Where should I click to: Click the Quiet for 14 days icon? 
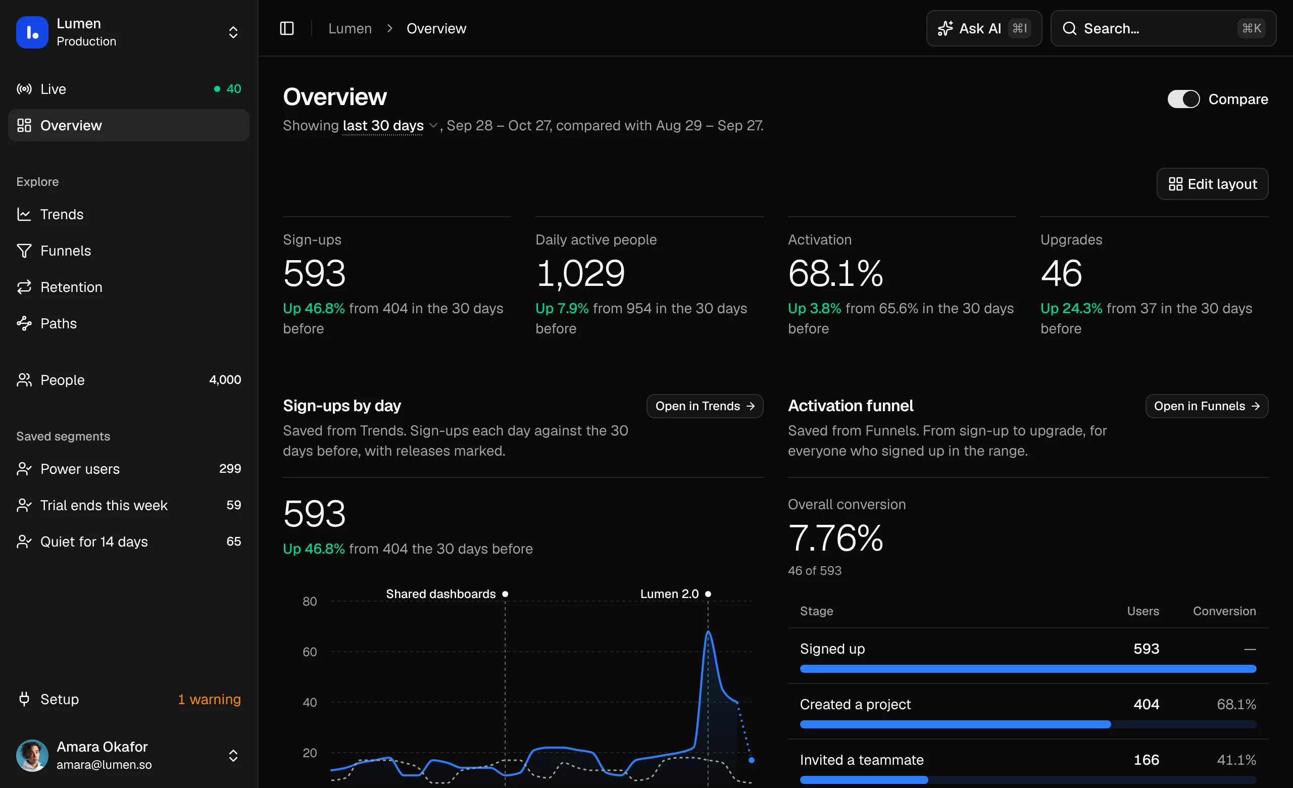coord(24,541)
